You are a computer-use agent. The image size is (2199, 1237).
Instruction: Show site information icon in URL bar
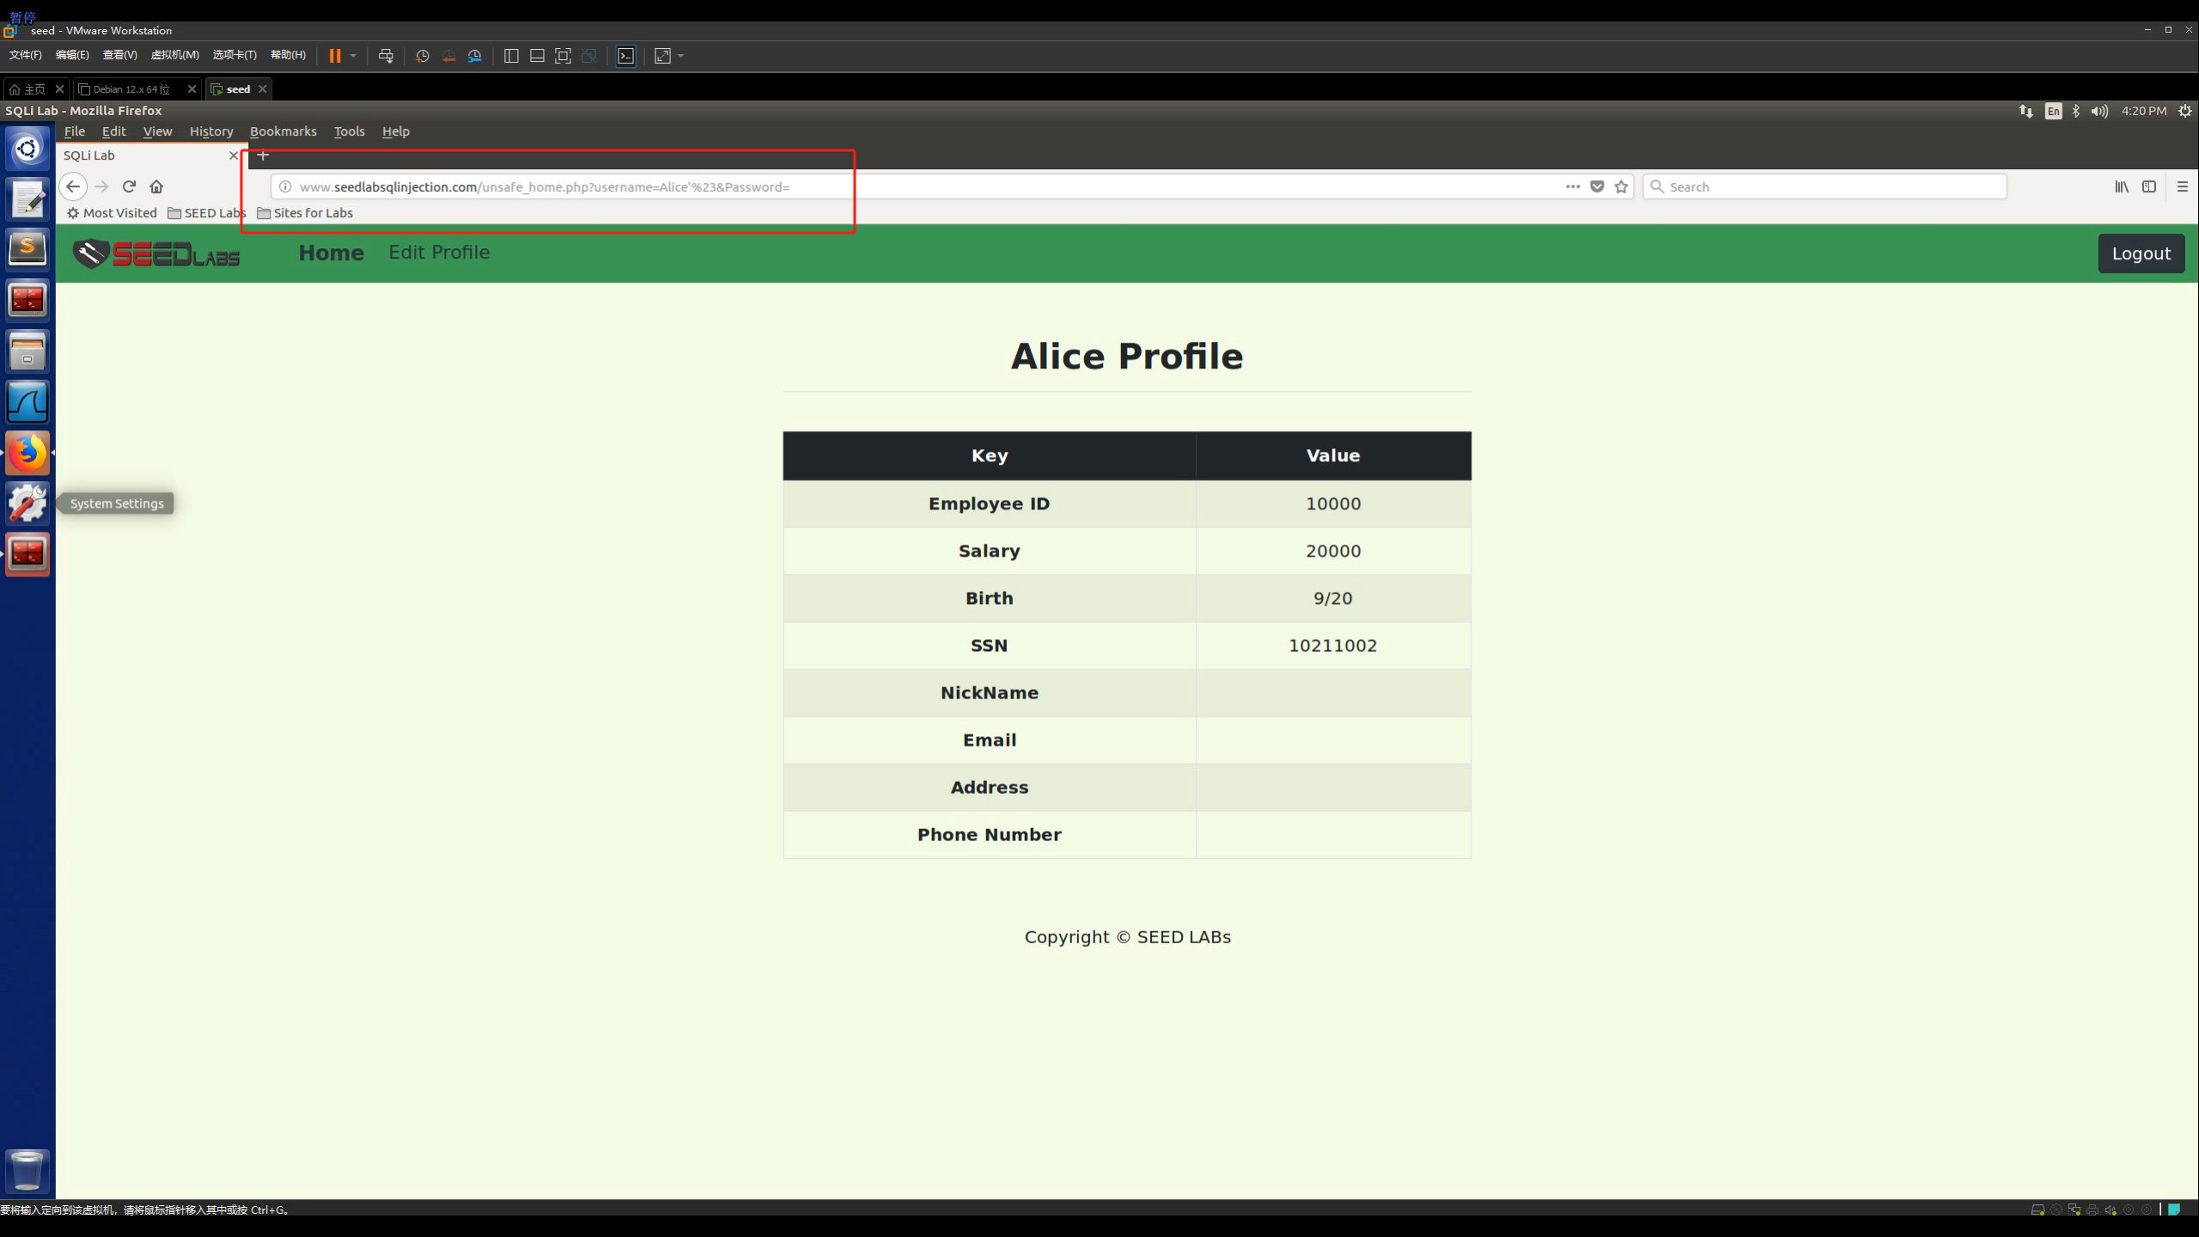tap(285, 186)
